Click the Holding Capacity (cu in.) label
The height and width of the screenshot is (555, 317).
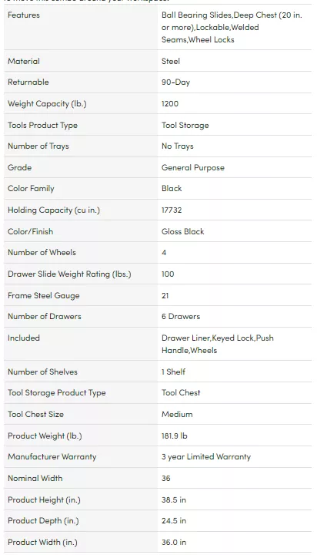54,210
